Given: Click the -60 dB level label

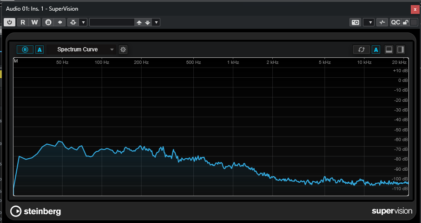Looking at the screenshot, I should [401, 140].
